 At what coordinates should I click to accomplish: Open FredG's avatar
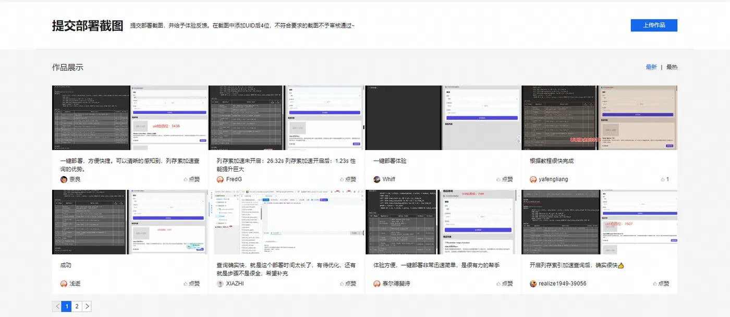coord(220,179)
